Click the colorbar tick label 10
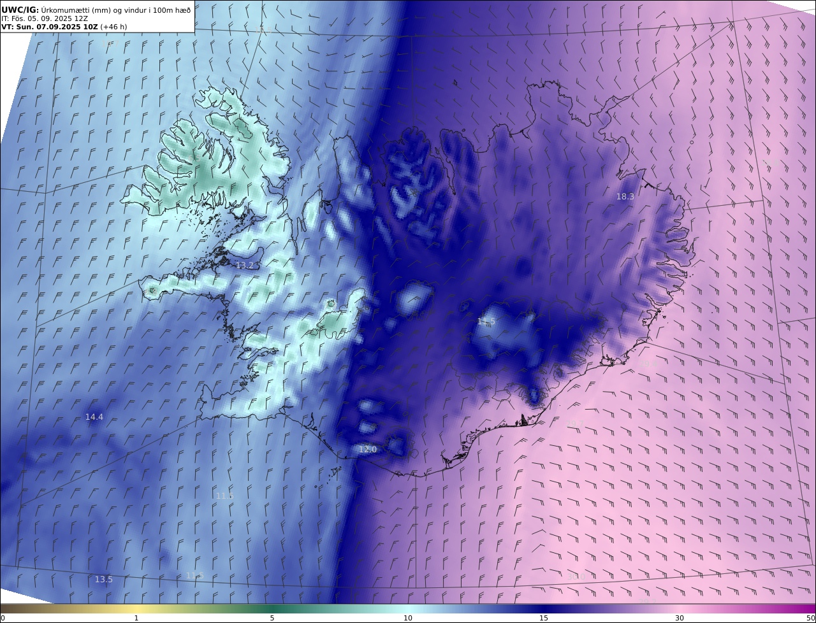816x623 pixels. pyautogui.click(x=408, y=618)
